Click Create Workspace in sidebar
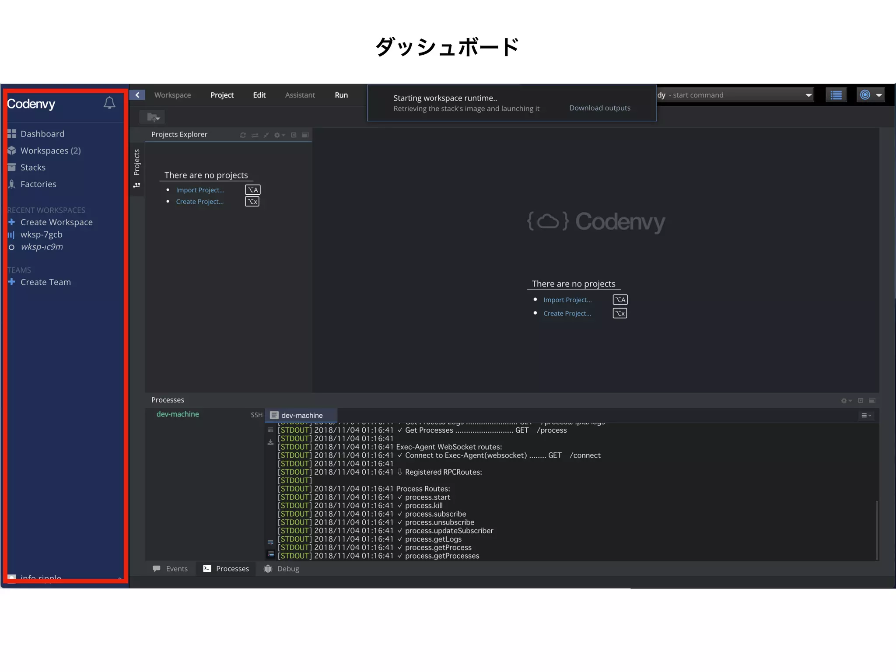Screen dimensions: 896x672 [x=56, y=222]
